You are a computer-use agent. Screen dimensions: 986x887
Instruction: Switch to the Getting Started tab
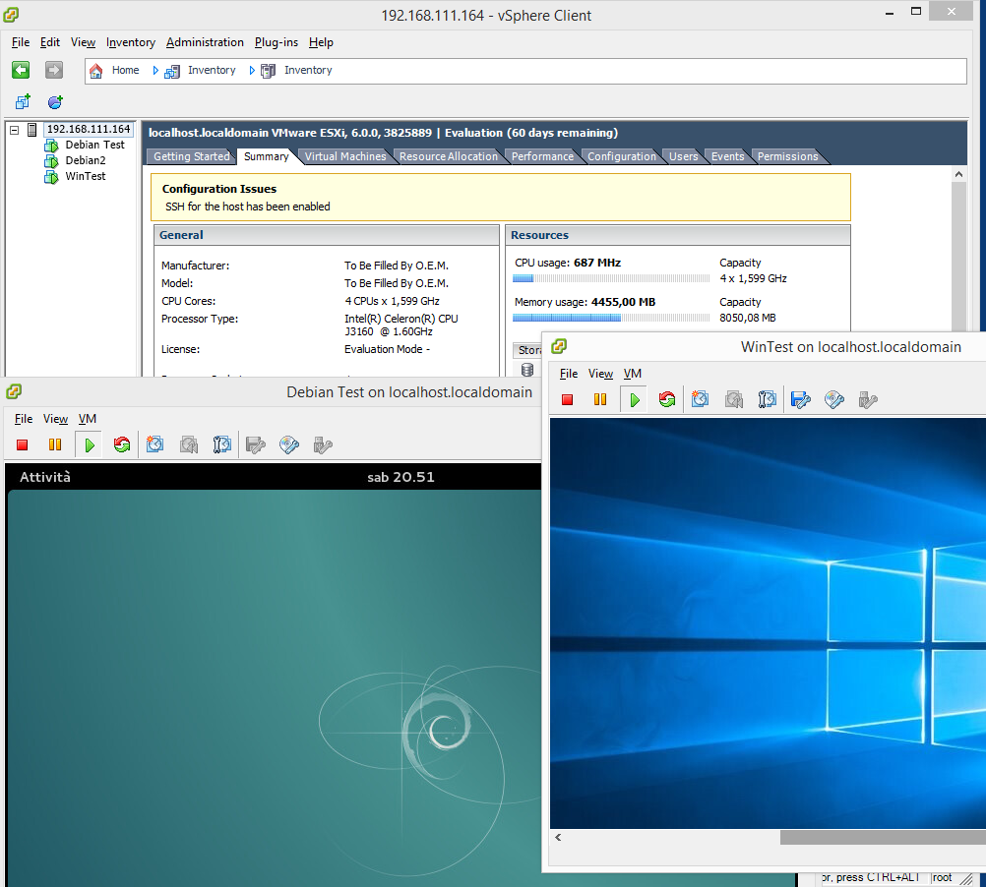pos(192,156)
